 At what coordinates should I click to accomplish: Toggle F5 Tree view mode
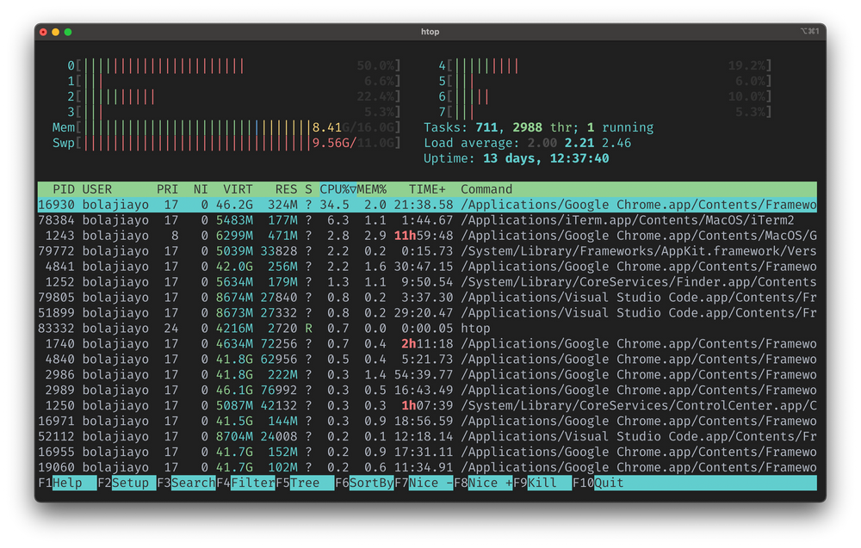(x=303, y=483)
